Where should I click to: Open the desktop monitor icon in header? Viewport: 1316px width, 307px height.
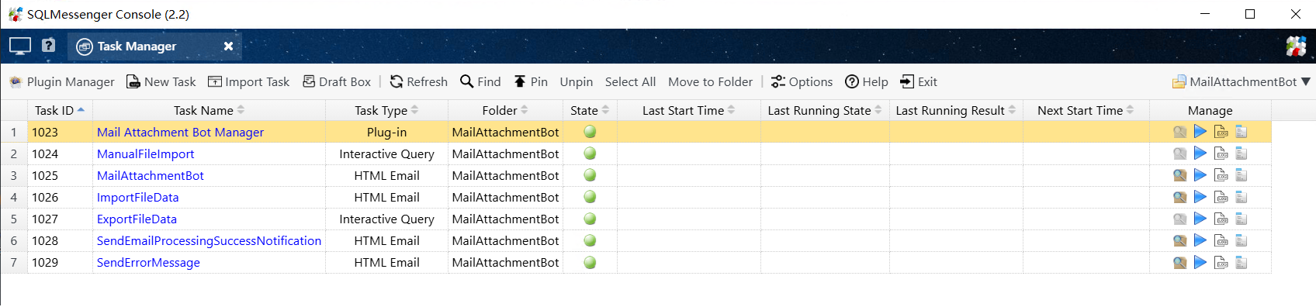tap(20, 46)
